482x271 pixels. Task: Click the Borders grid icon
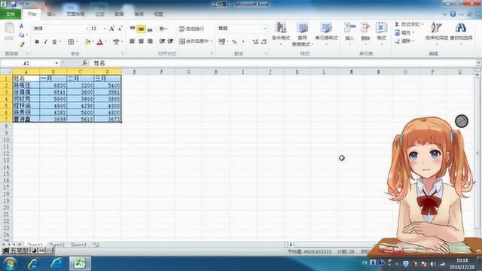[71, 42]
